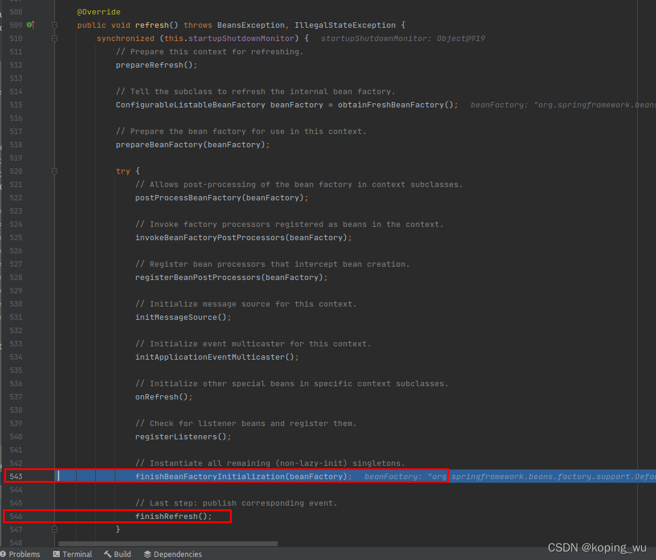Screen dimensions: 656x560
Task: Click line number 546 in the gutter
Action: coord(16,516)
